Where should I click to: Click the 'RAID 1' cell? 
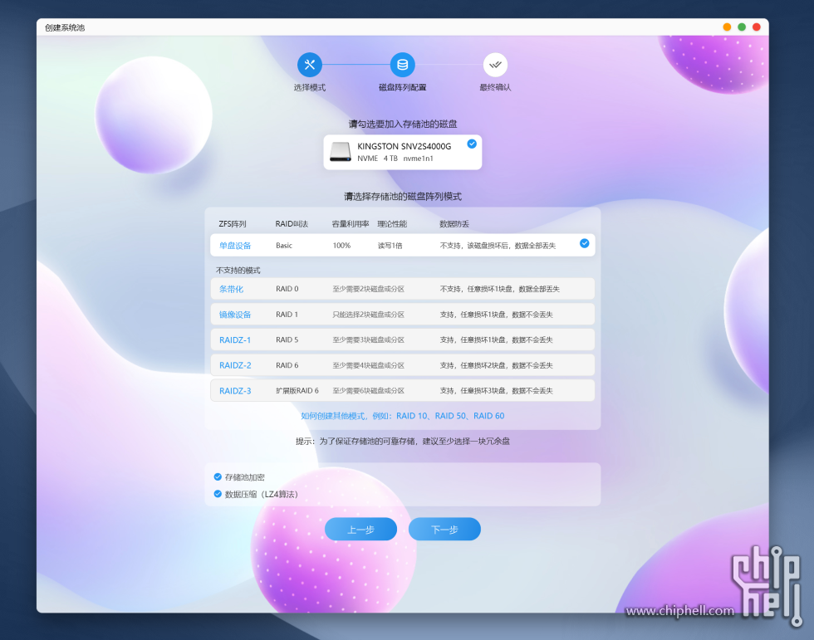pyautogui.click(x=287, y=315)
